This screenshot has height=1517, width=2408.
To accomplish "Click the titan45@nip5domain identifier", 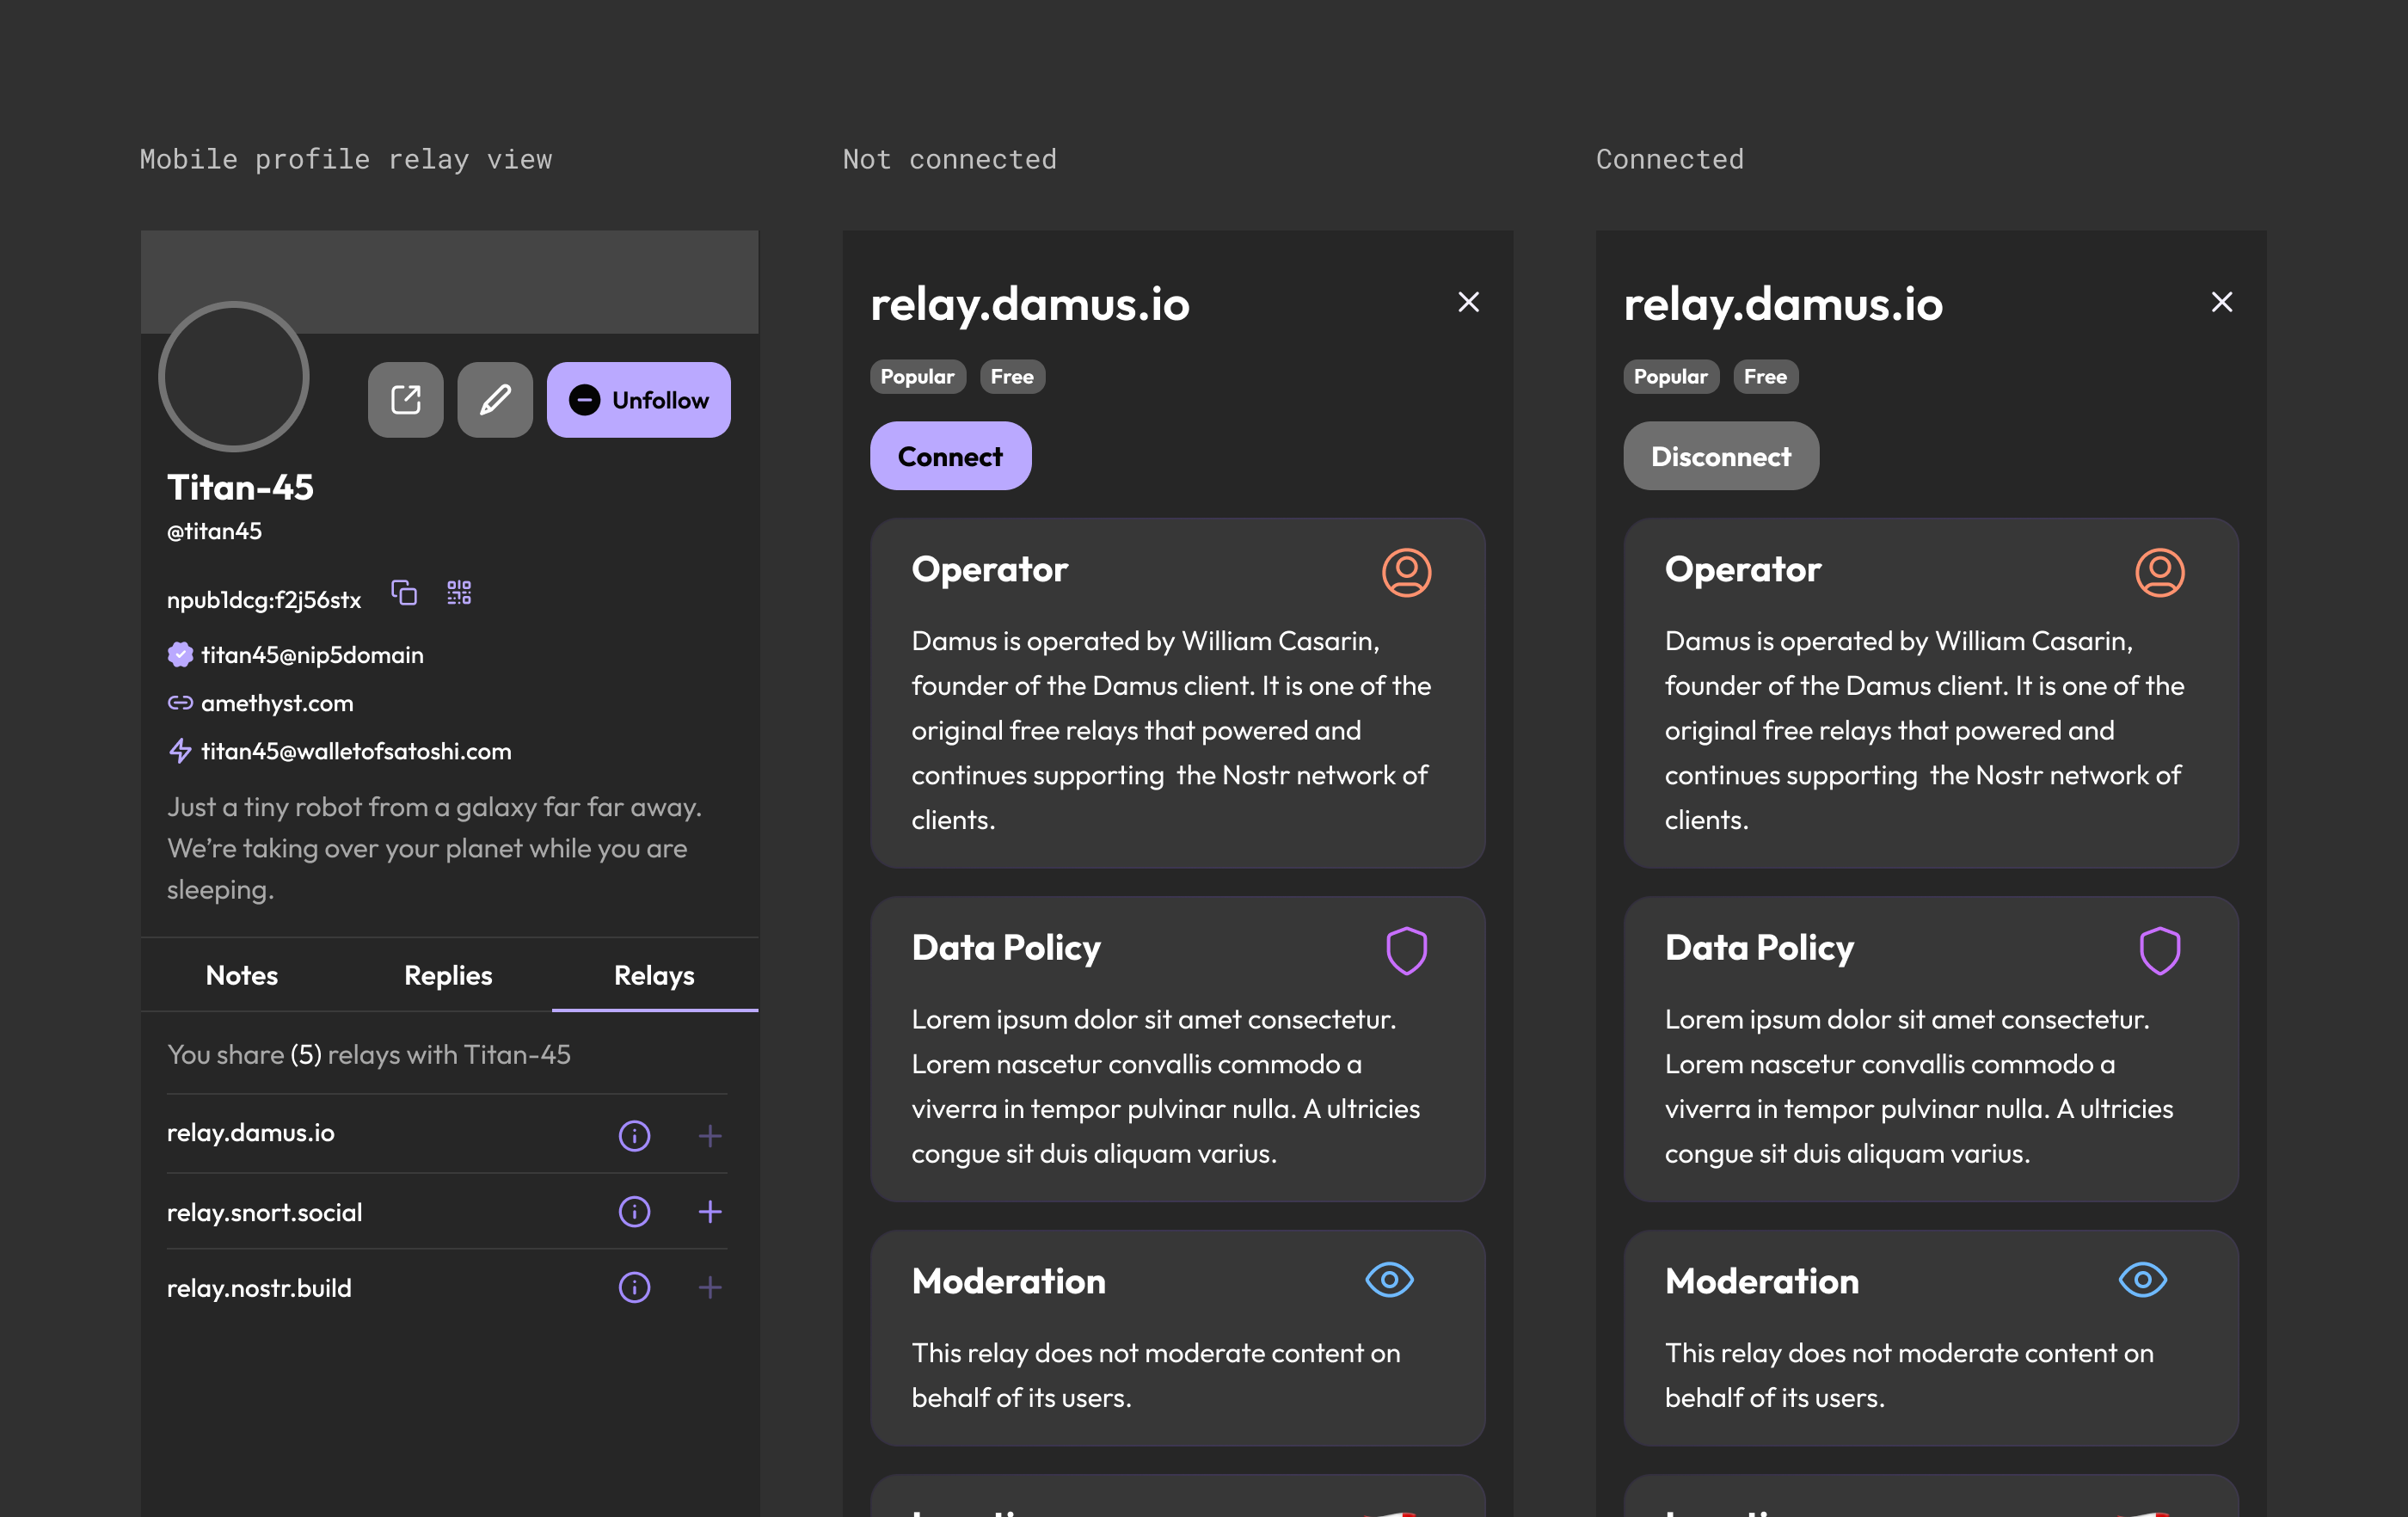I will click(312, 655).
